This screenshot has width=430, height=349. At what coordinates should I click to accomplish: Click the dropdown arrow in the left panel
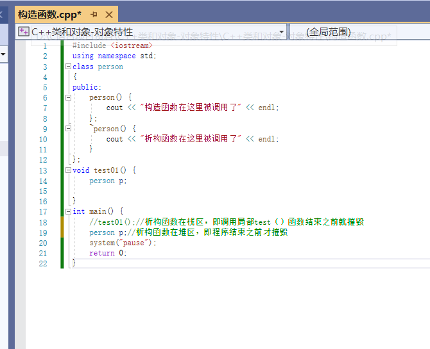point(3,54)
